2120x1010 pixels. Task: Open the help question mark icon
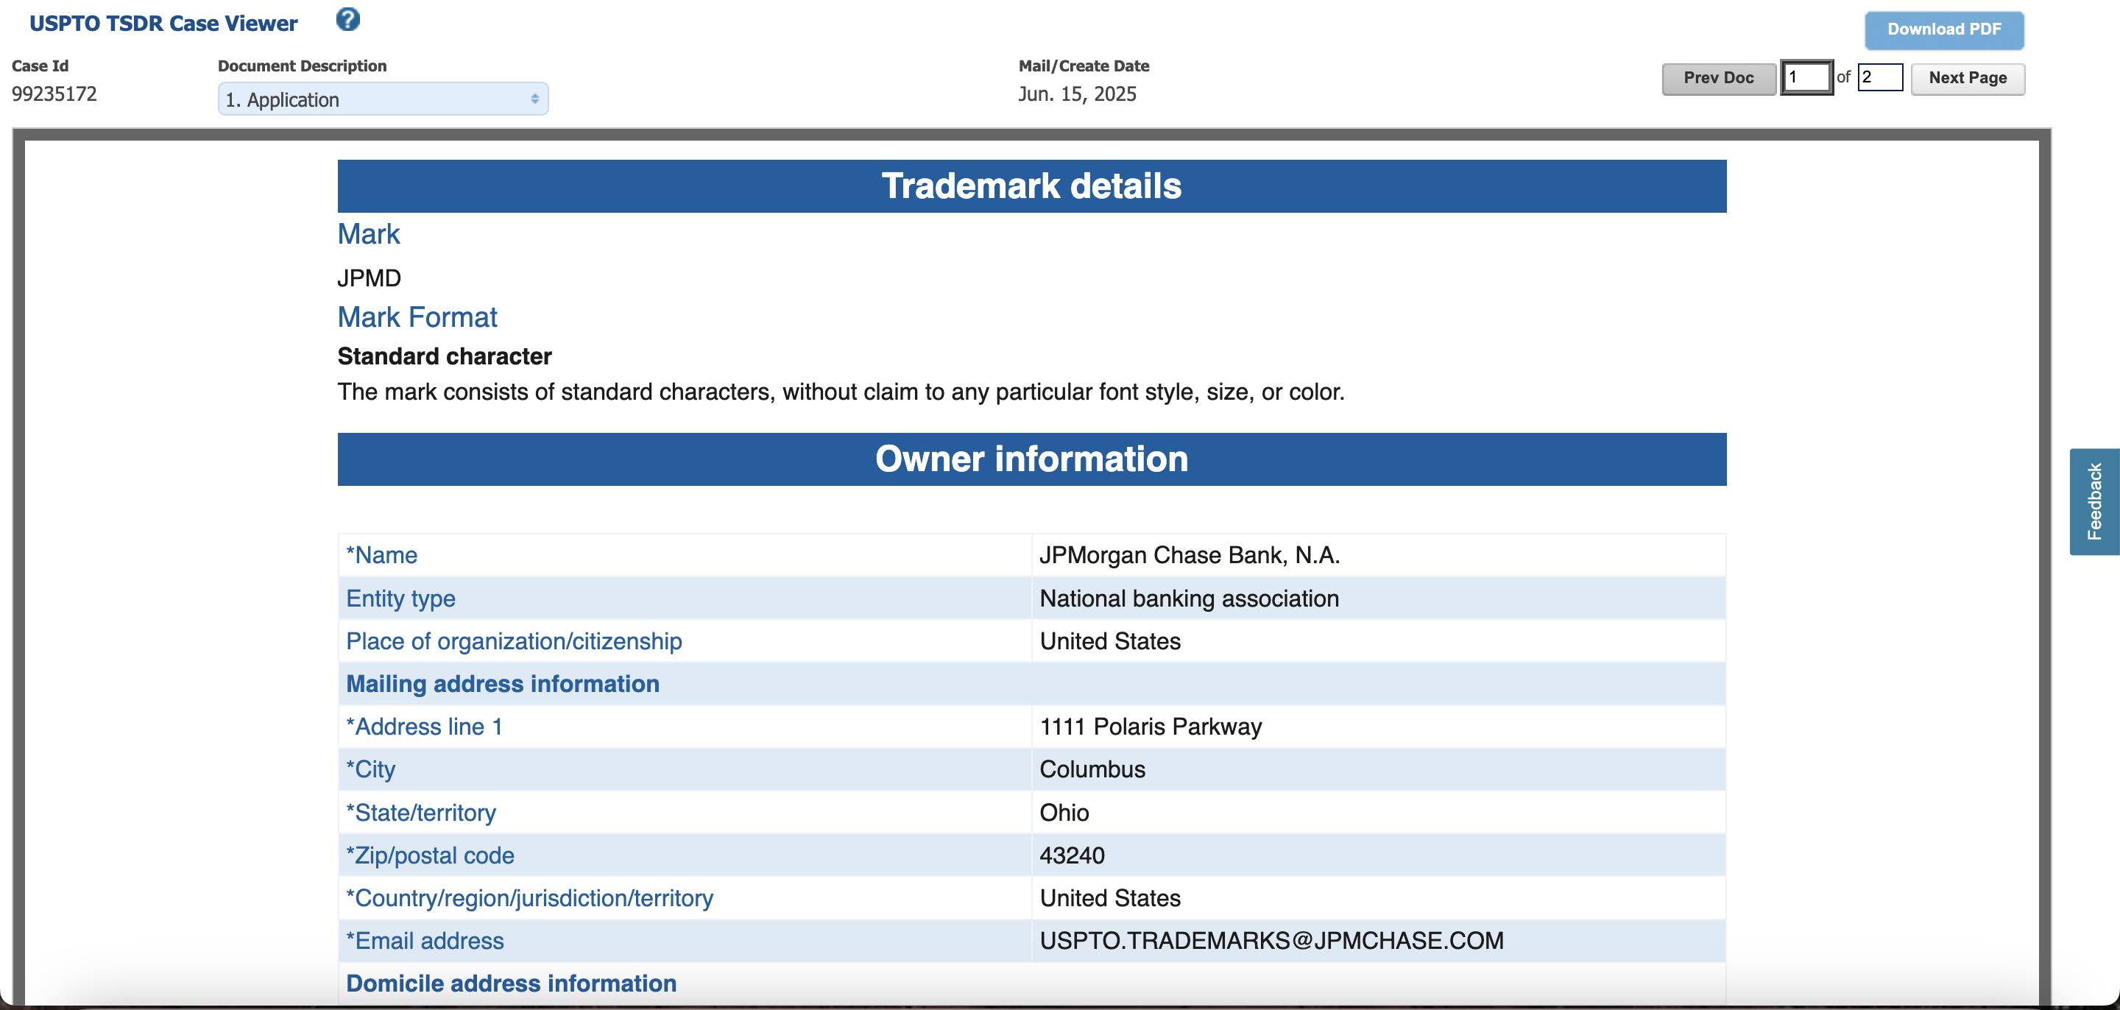(348, 19)
